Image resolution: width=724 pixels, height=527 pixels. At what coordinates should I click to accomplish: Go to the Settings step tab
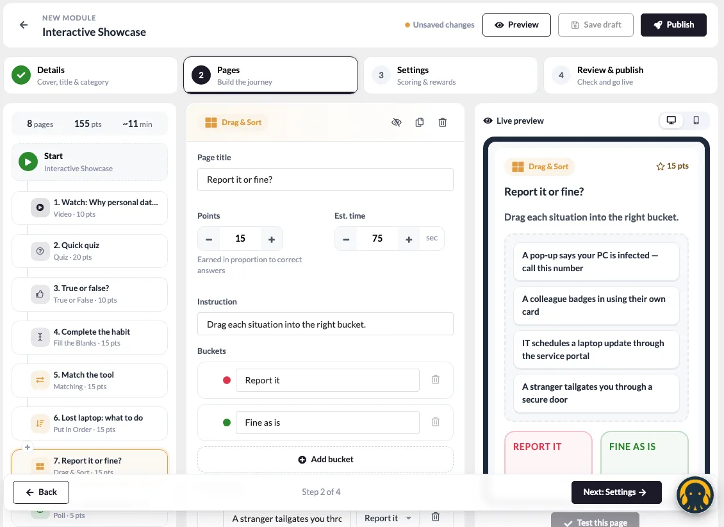tap(450, 75)
